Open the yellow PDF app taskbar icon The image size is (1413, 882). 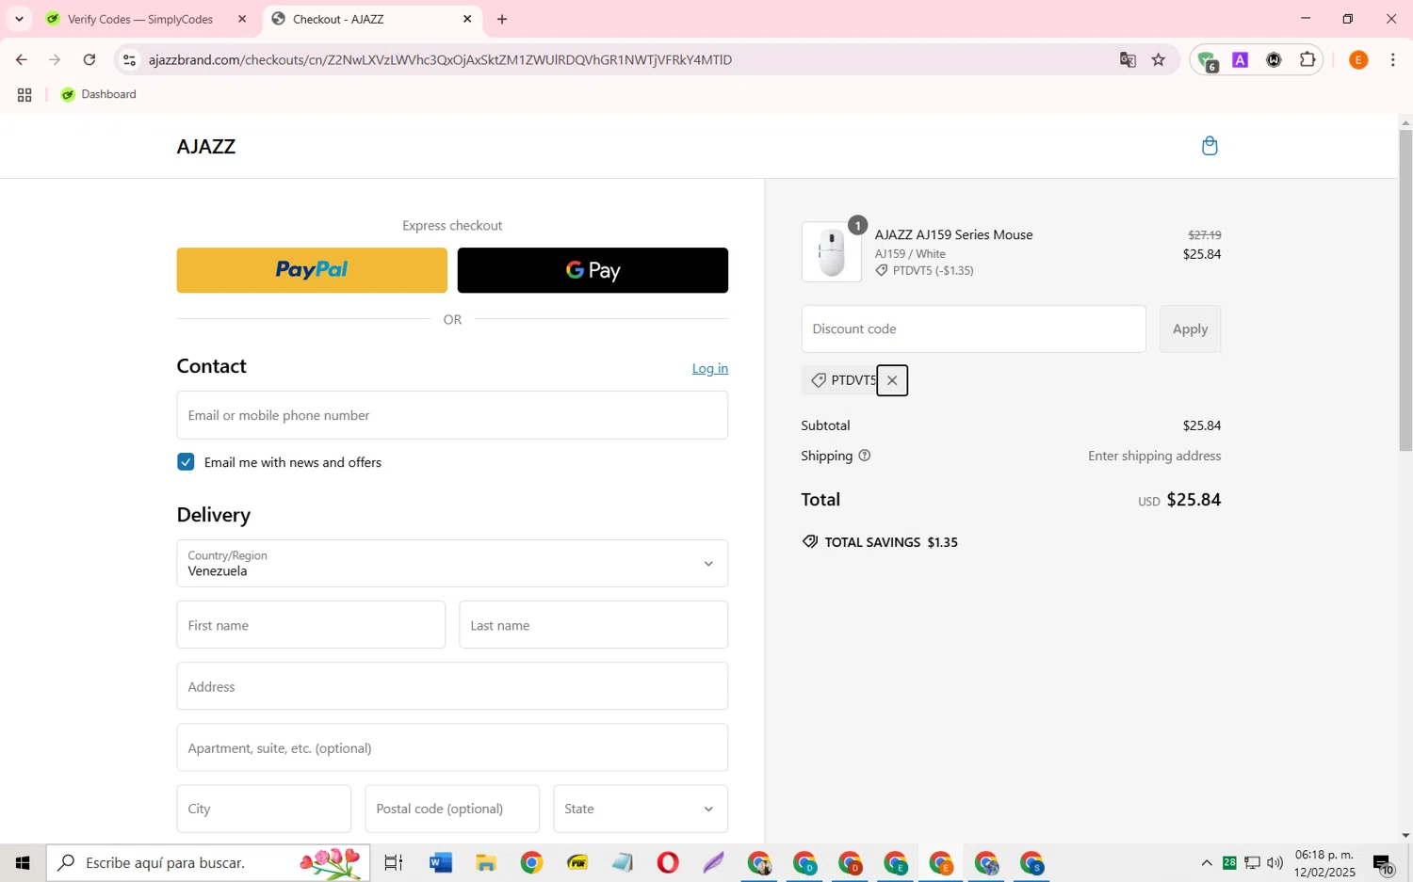(x=577, y=862)
